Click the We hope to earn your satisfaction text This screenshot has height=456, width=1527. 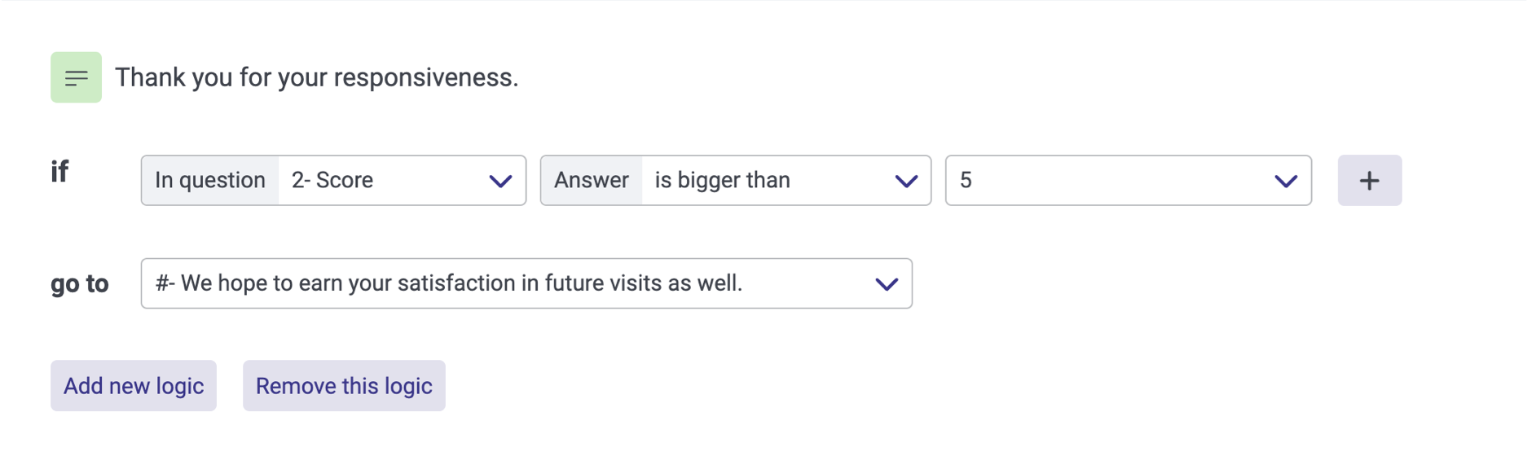click(449, 283)
